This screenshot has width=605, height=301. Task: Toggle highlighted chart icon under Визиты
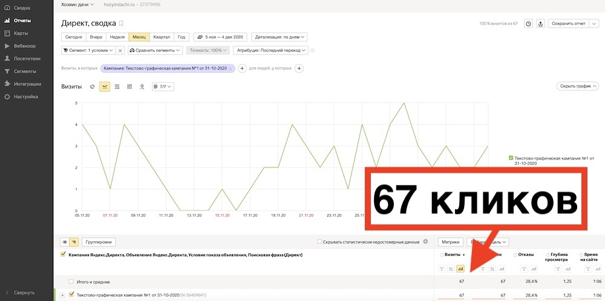point(460,269)
